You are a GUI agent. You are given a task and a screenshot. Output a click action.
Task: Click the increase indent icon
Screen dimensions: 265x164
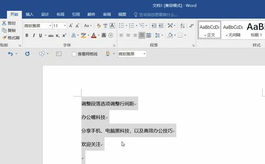pos(161,26)
